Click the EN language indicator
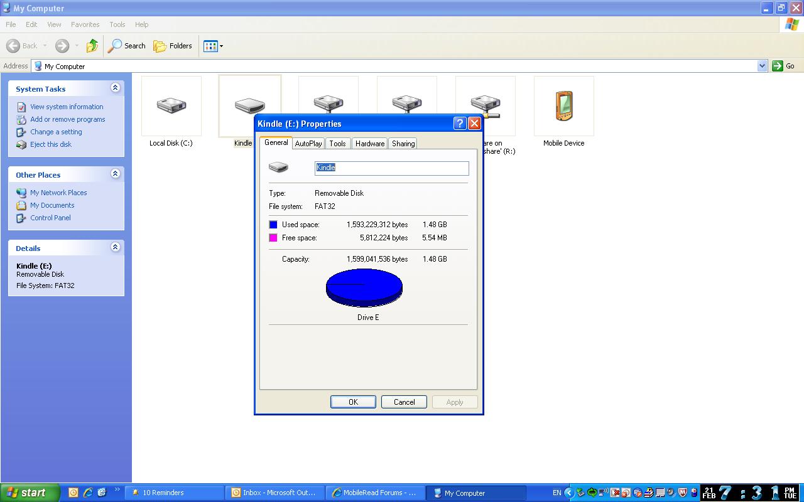The width and height of the screenshot is (804, 502). [x=557, y=493]
